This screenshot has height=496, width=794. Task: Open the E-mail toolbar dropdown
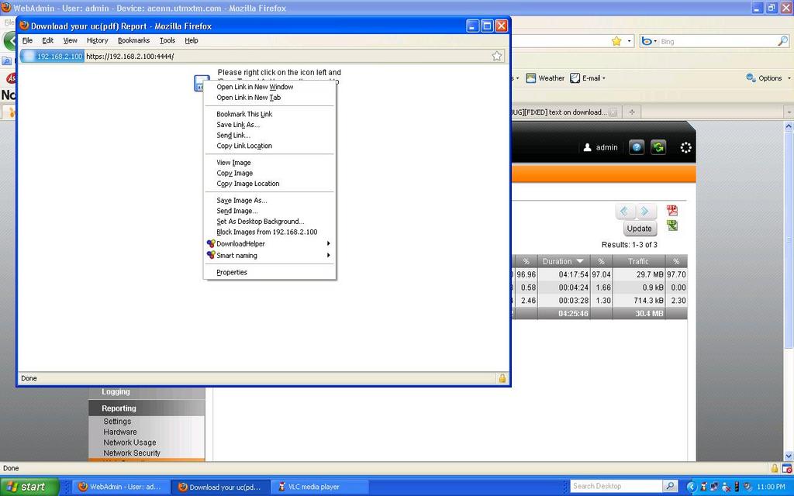pos(588,78)
